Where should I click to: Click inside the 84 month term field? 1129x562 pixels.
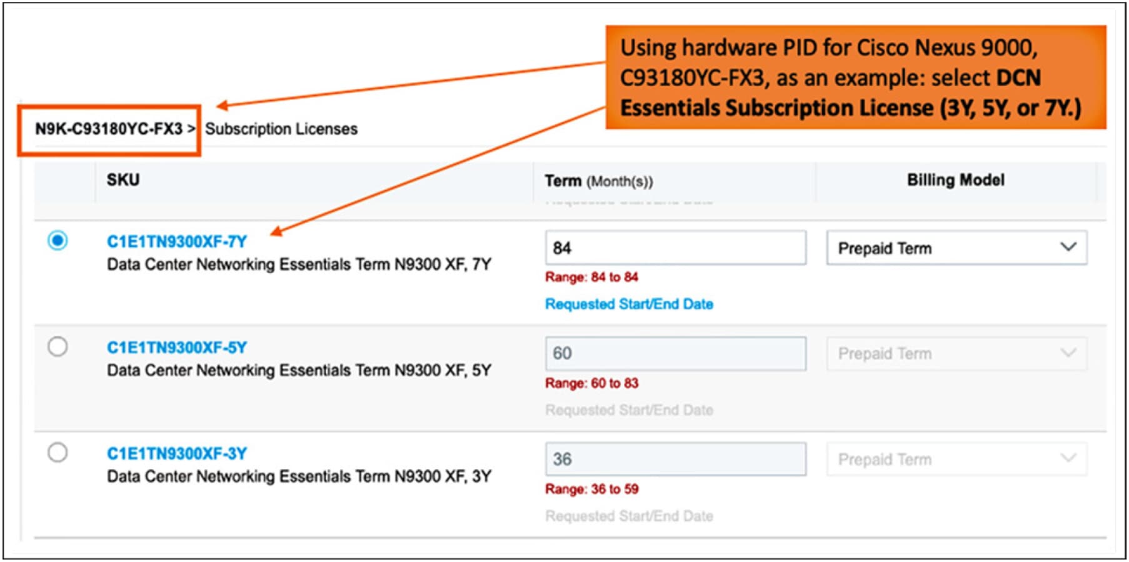coord(675,248)
